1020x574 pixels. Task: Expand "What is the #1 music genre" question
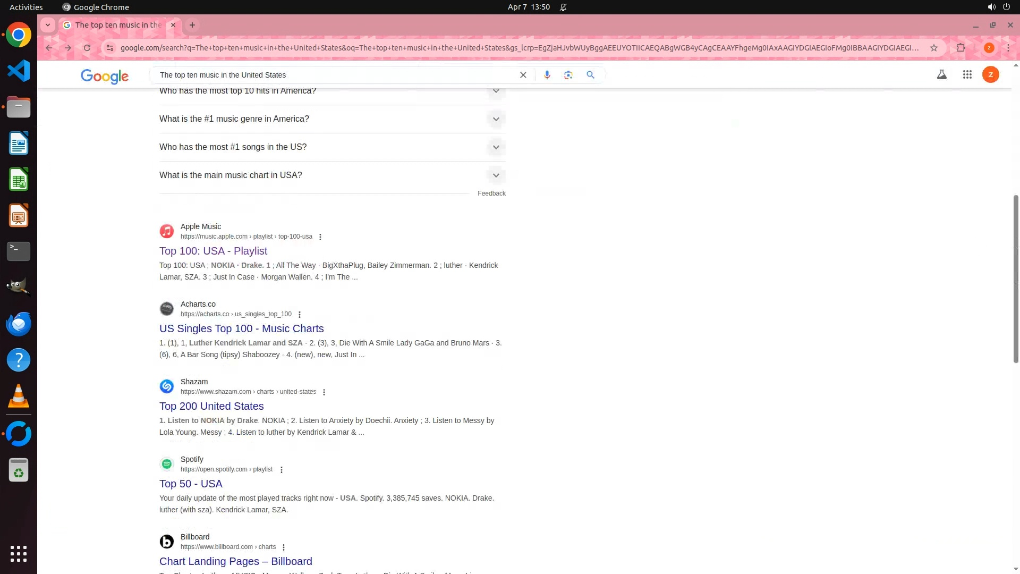pyautogui.click(x=496, y=119)
